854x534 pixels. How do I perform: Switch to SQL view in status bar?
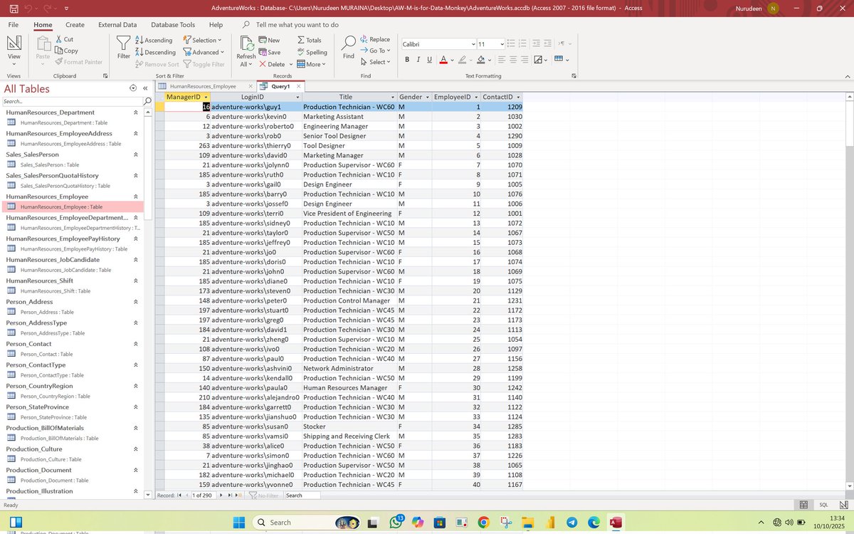823,505
